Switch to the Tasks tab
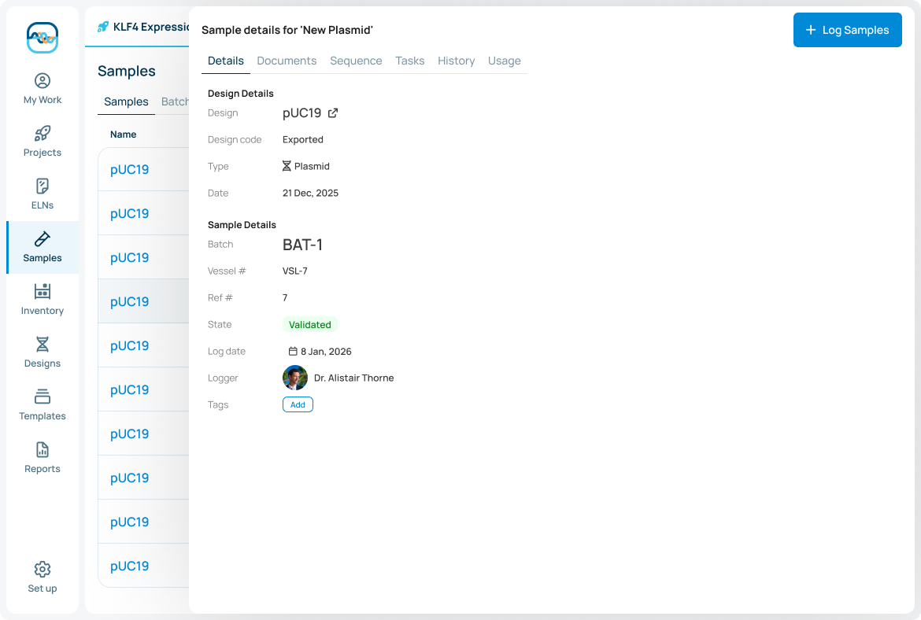The height and width of the screenshot is (620, 921). [410, 61]
